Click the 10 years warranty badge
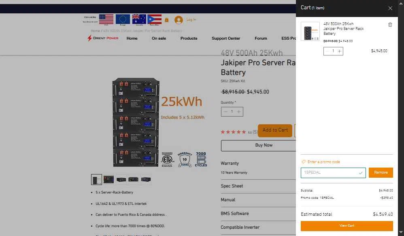Viewport: 404px width, 236px height. coord(185,159)
